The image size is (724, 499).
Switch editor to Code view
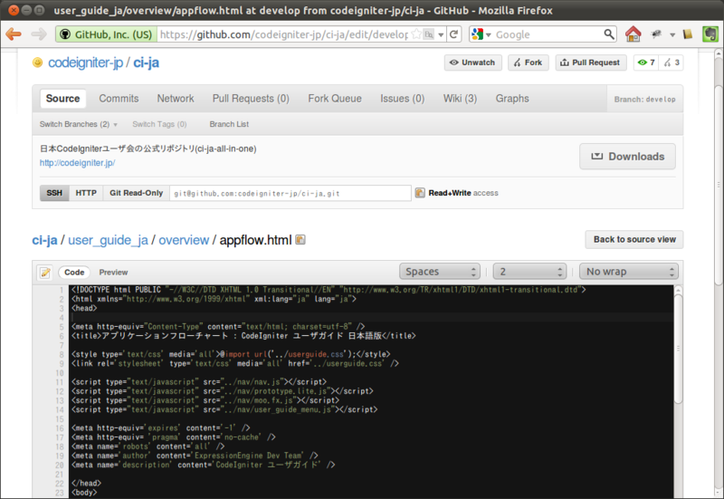point(74,272)
